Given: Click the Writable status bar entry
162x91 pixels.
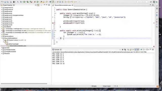Looking at the screenshot, I should coord(94,86).
